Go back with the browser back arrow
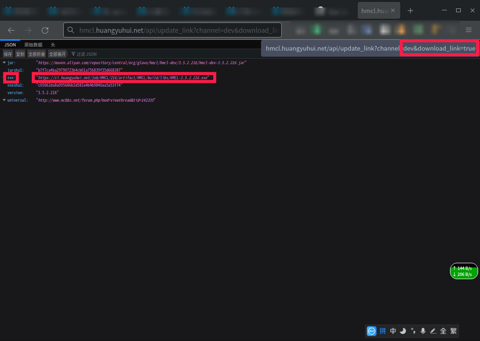 coord(11,30)
